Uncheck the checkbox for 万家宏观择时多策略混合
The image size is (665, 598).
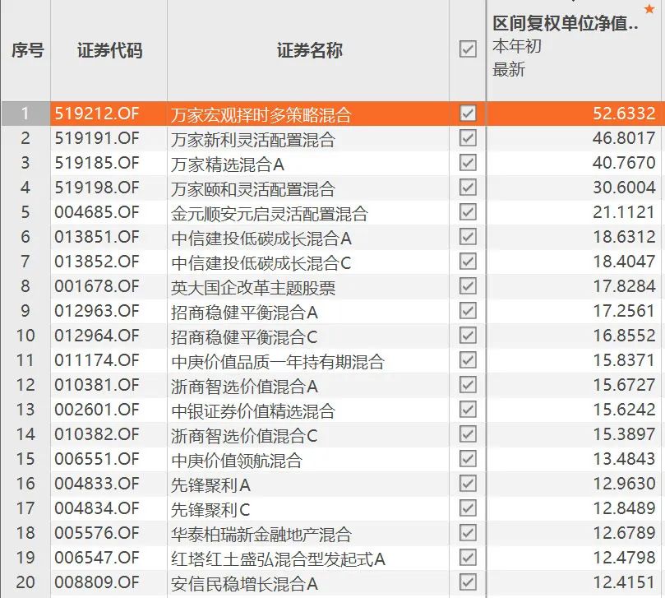[468, 114]
